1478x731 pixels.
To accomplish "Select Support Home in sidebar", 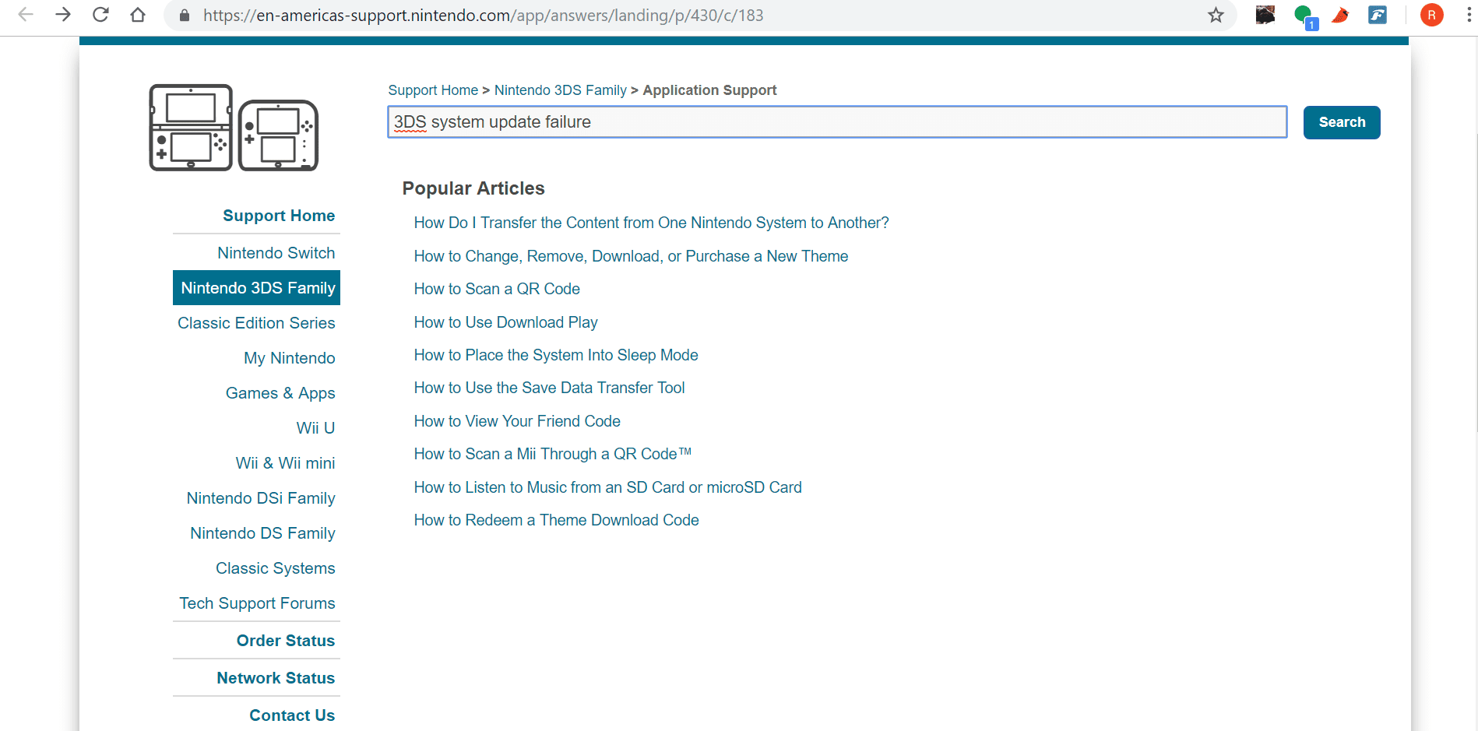I will [279, 216].
